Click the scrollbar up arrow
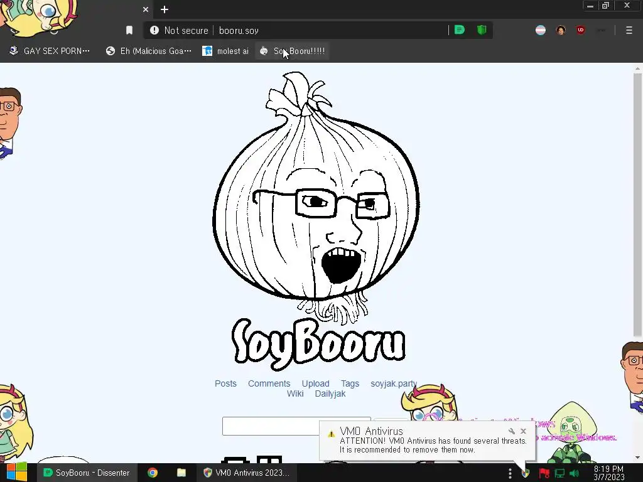The image size is (643, 482). click(x=637, y=68)
